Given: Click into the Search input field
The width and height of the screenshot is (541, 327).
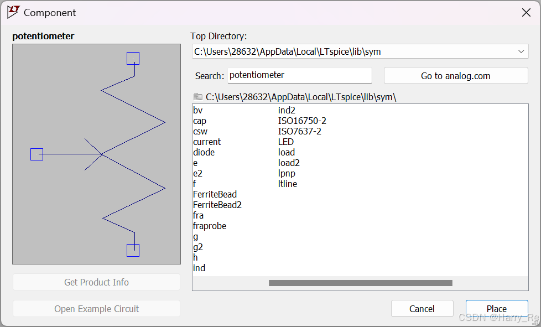Looking at the screenshot, I should pos(299,75).
